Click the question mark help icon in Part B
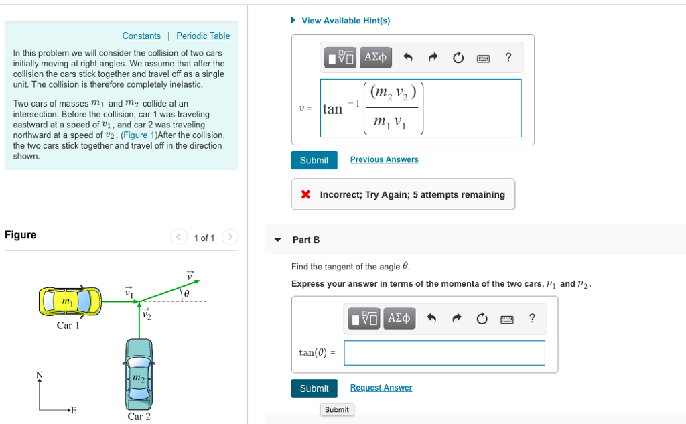Image resolution: width=686 pixels, height=424 pixels. pos(532,318)
